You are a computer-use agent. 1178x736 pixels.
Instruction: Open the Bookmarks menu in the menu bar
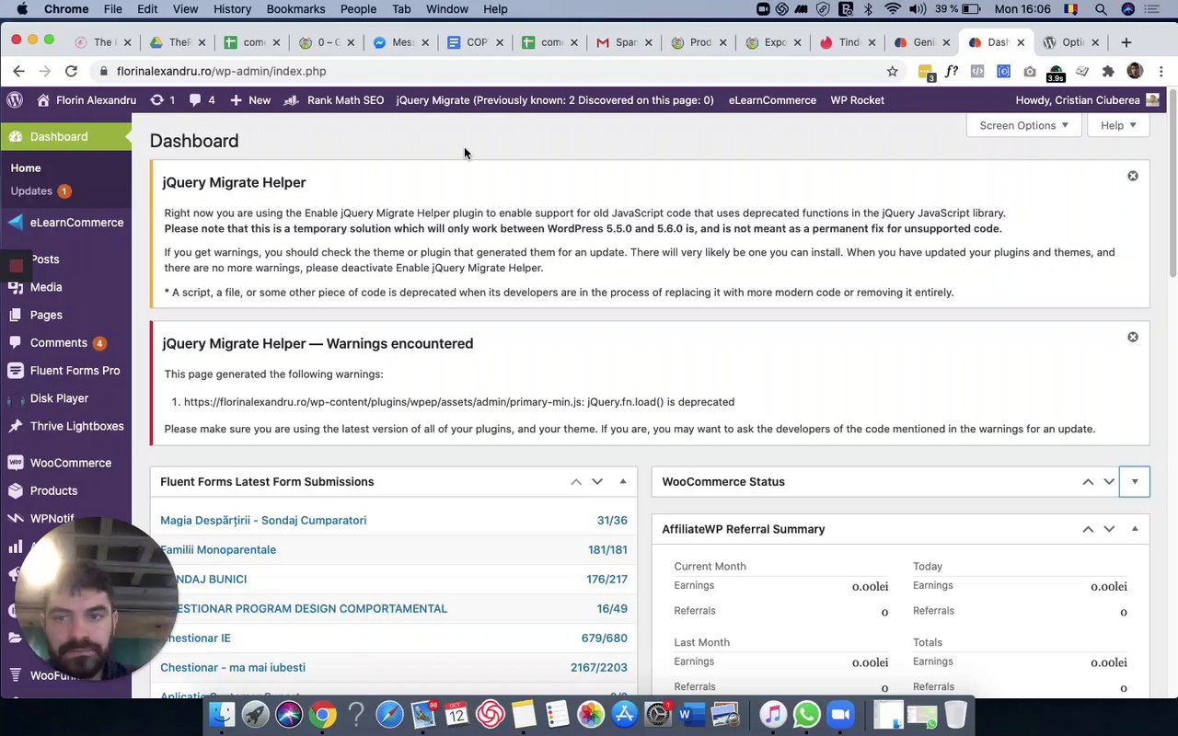click(x=295, y=9)
